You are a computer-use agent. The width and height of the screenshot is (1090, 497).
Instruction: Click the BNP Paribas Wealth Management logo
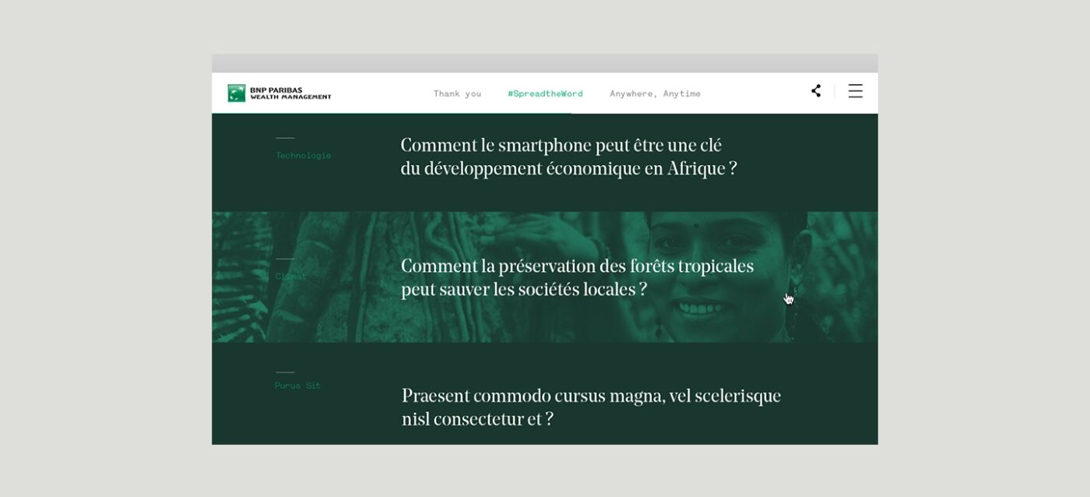point(280,93)
